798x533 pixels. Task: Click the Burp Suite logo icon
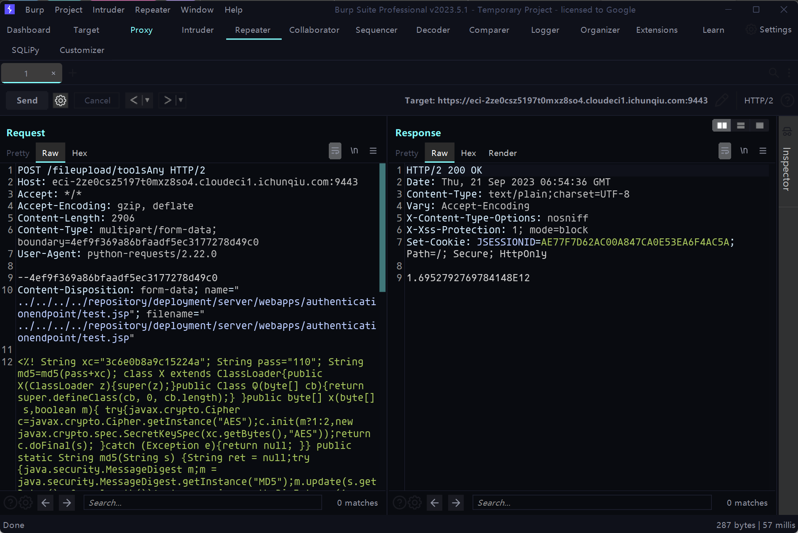[9, 9]
